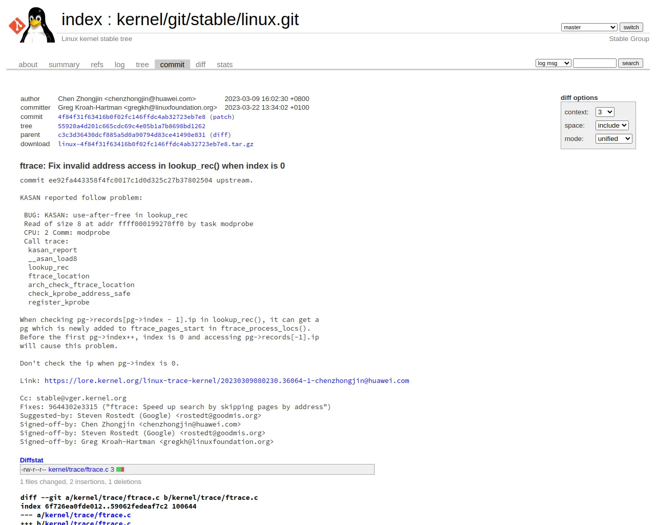
Task: Go to the diff tab
Action: (200, 65)
